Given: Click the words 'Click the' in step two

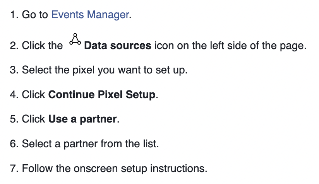Looking at the screenshot, I should [x=42, y=46].
